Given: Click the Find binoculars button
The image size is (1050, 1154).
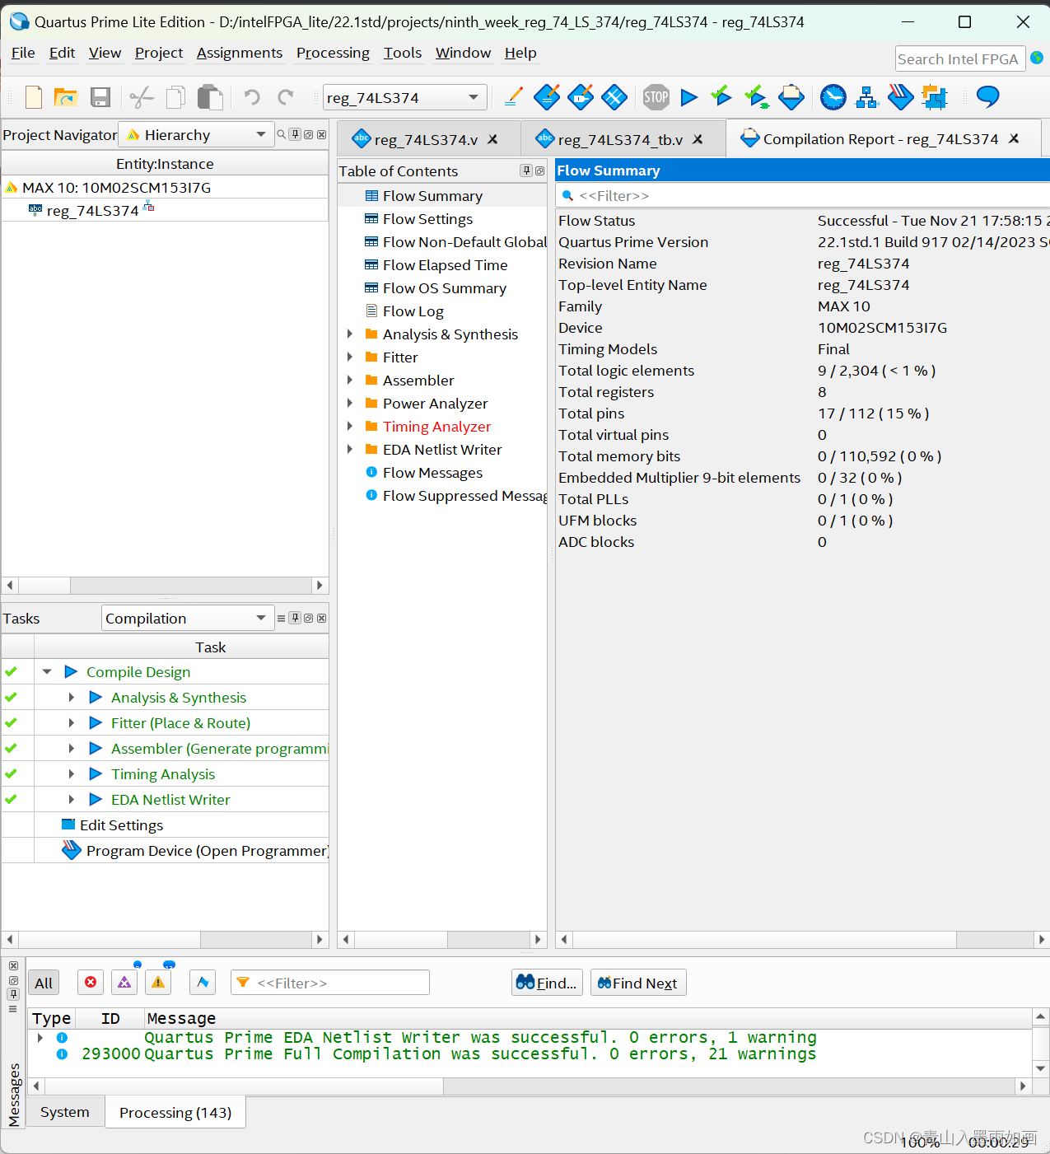Looking at the screenshot, I should pyautogui.click(x=547, y=983).
